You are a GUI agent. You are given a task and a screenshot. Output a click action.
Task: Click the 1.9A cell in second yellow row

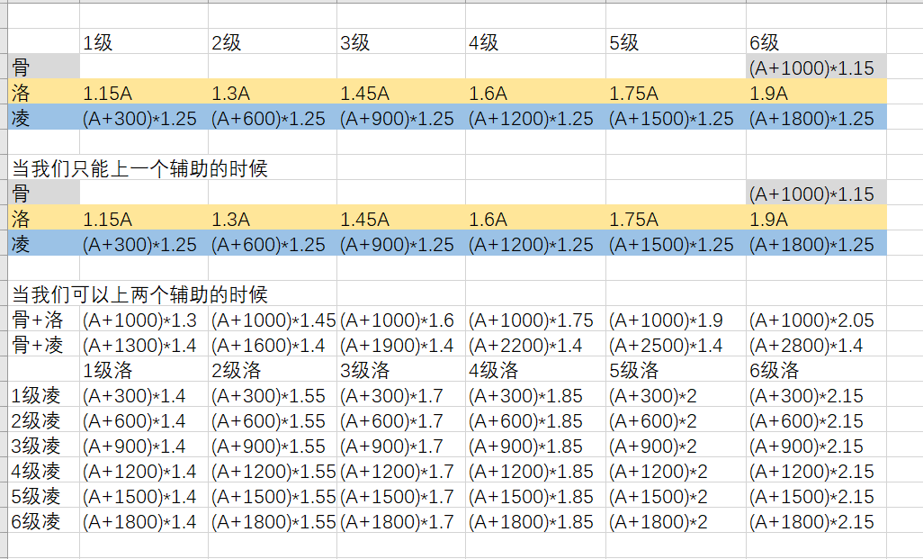[816, 219]
